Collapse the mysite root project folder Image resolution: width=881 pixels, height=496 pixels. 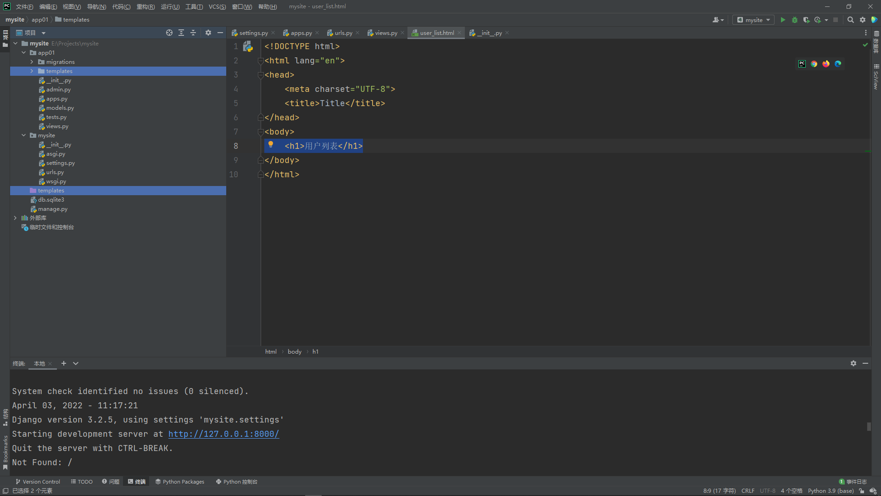(16, 44)
